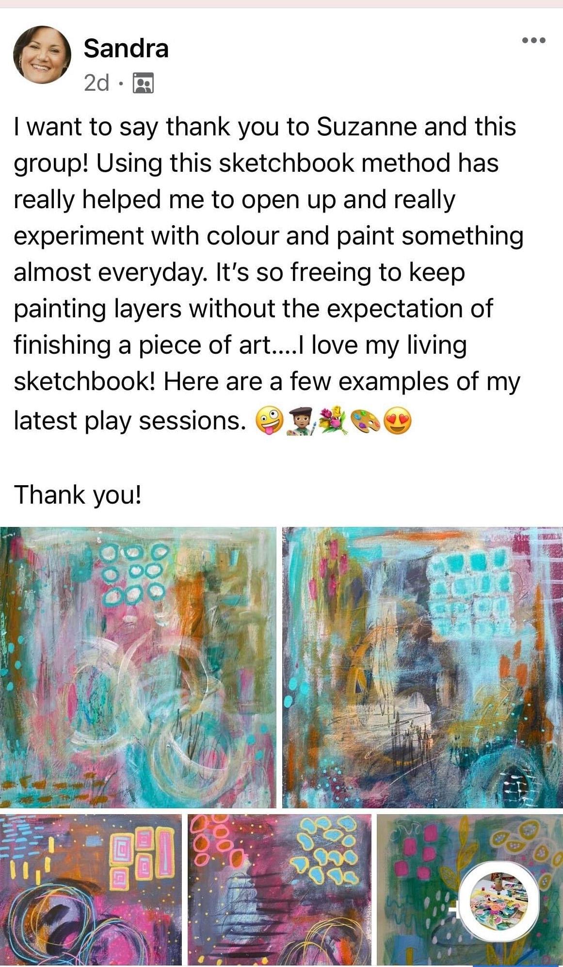Tap the group audience icon beside 2d
Image resolution: width=563 pixels, height=967 pixels.
tap(143, 83)
